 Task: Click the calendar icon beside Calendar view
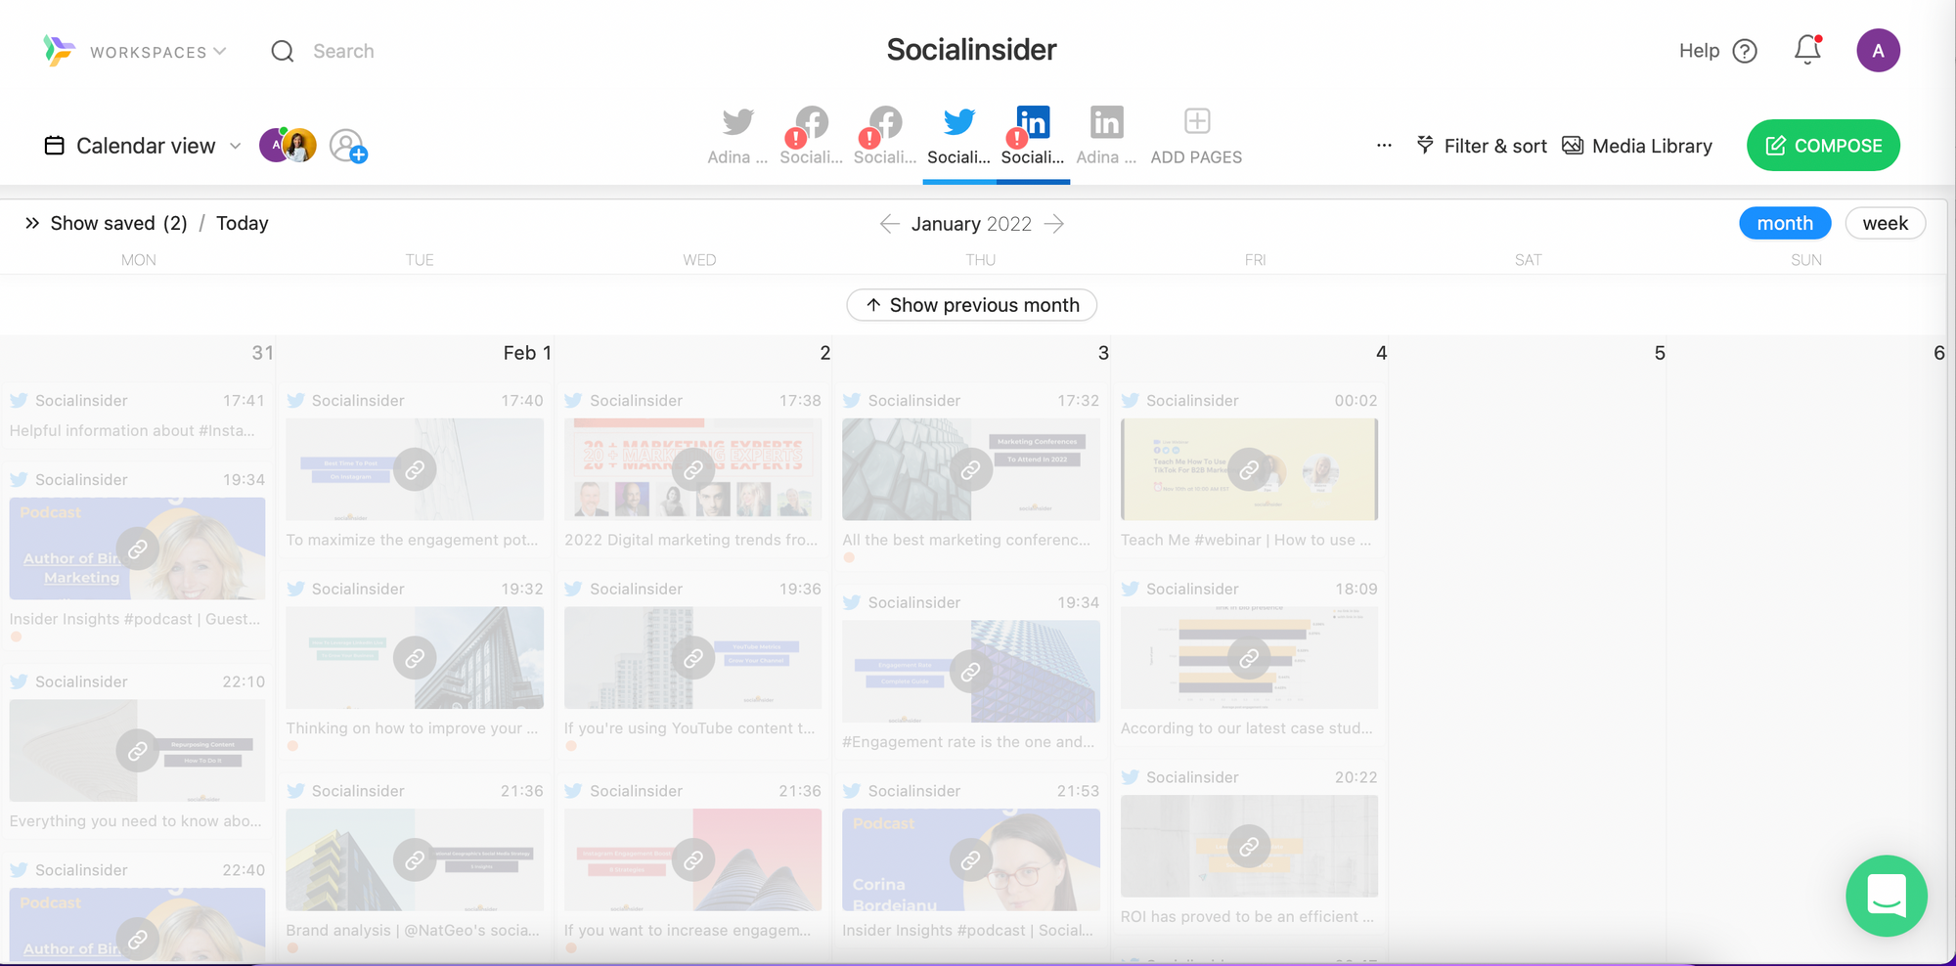point(55,146)
